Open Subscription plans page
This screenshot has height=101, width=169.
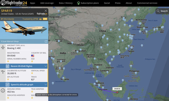tap(88, 3)
